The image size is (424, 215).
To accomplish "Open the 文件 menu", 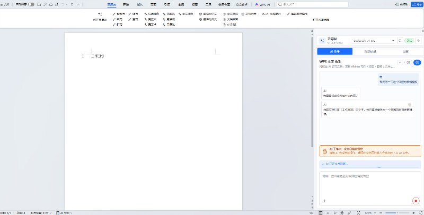I will tap(5, 4).
